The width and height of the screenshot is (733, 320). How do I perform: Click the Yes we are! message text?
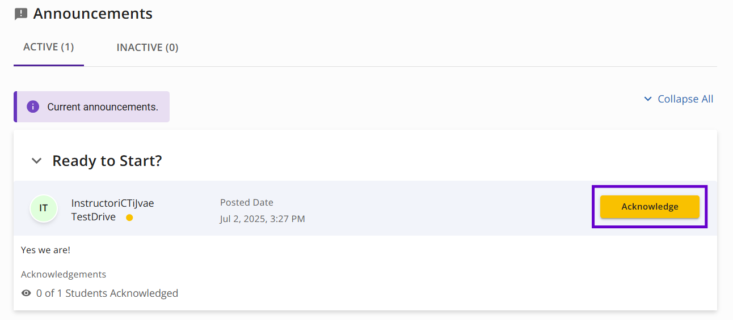point(45,250)
